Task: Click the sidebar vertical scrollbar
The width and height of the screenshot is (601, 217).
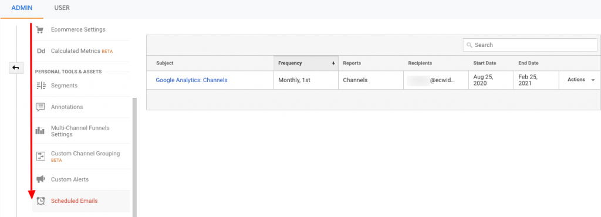Action: pos(134,157)
